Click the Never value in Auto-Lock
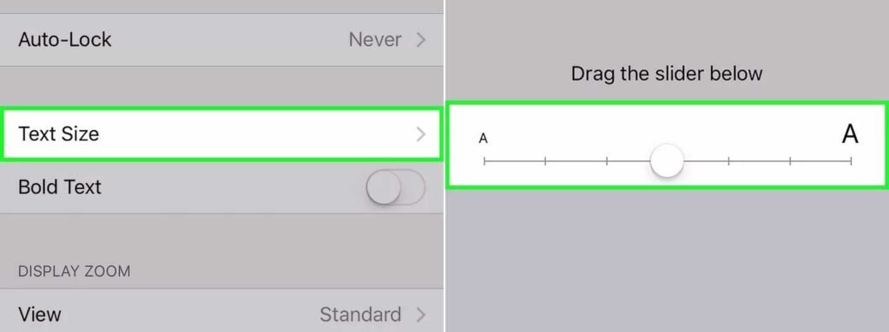889x332 pixels. (375, 40)
